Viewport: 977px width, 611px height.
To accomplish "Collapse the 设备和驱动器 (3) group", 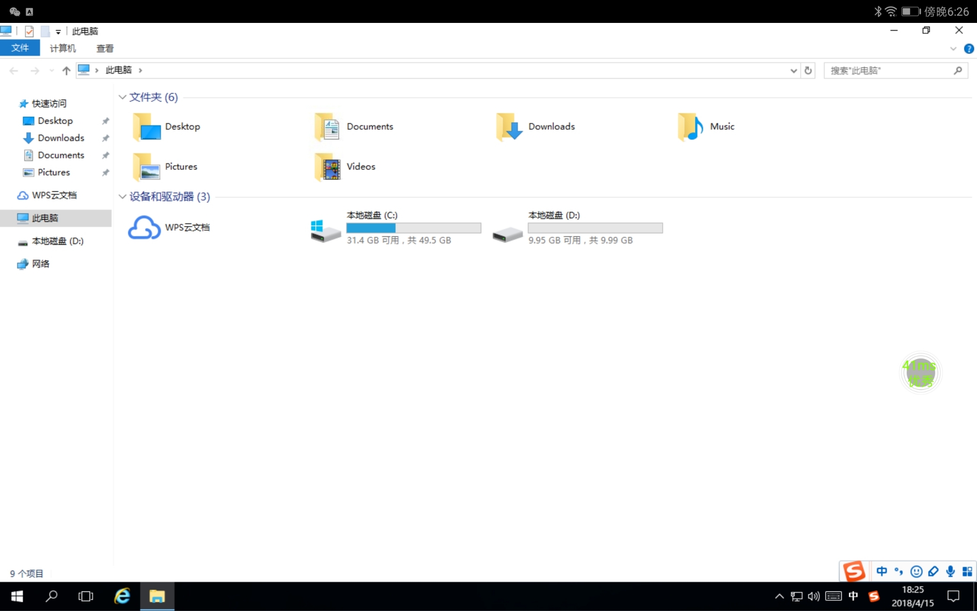I will (122, 197).
